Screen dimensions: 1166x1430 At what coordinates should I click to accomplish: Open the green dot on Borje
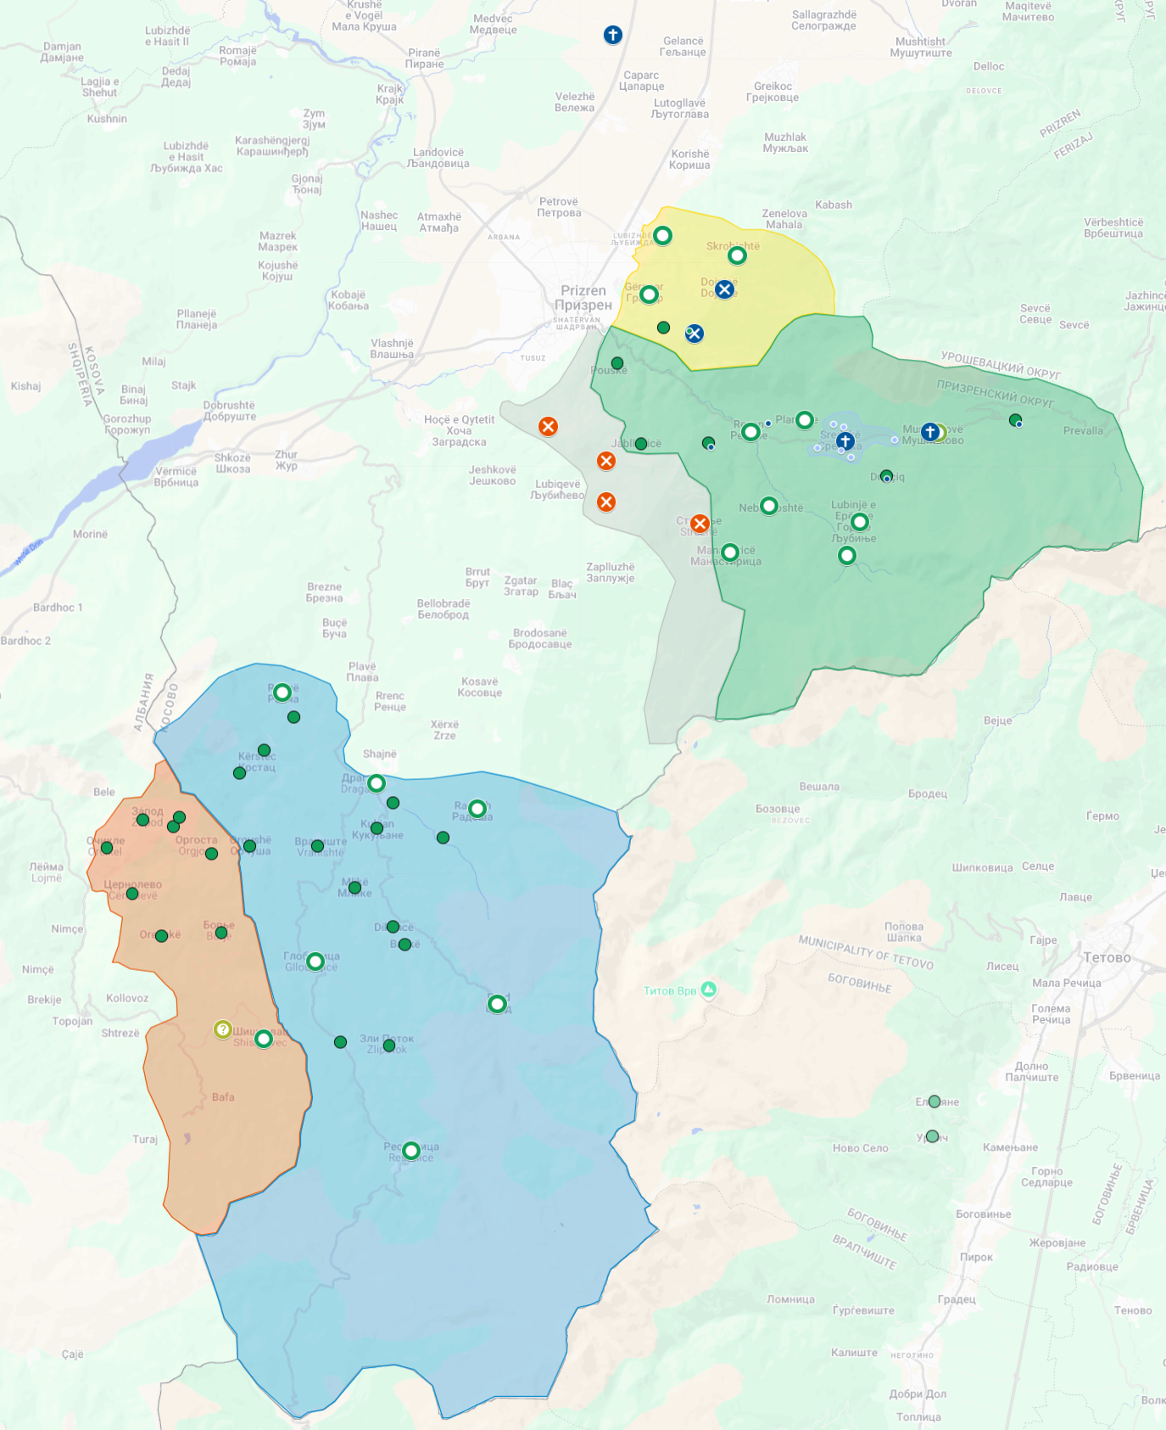point(221,933)
